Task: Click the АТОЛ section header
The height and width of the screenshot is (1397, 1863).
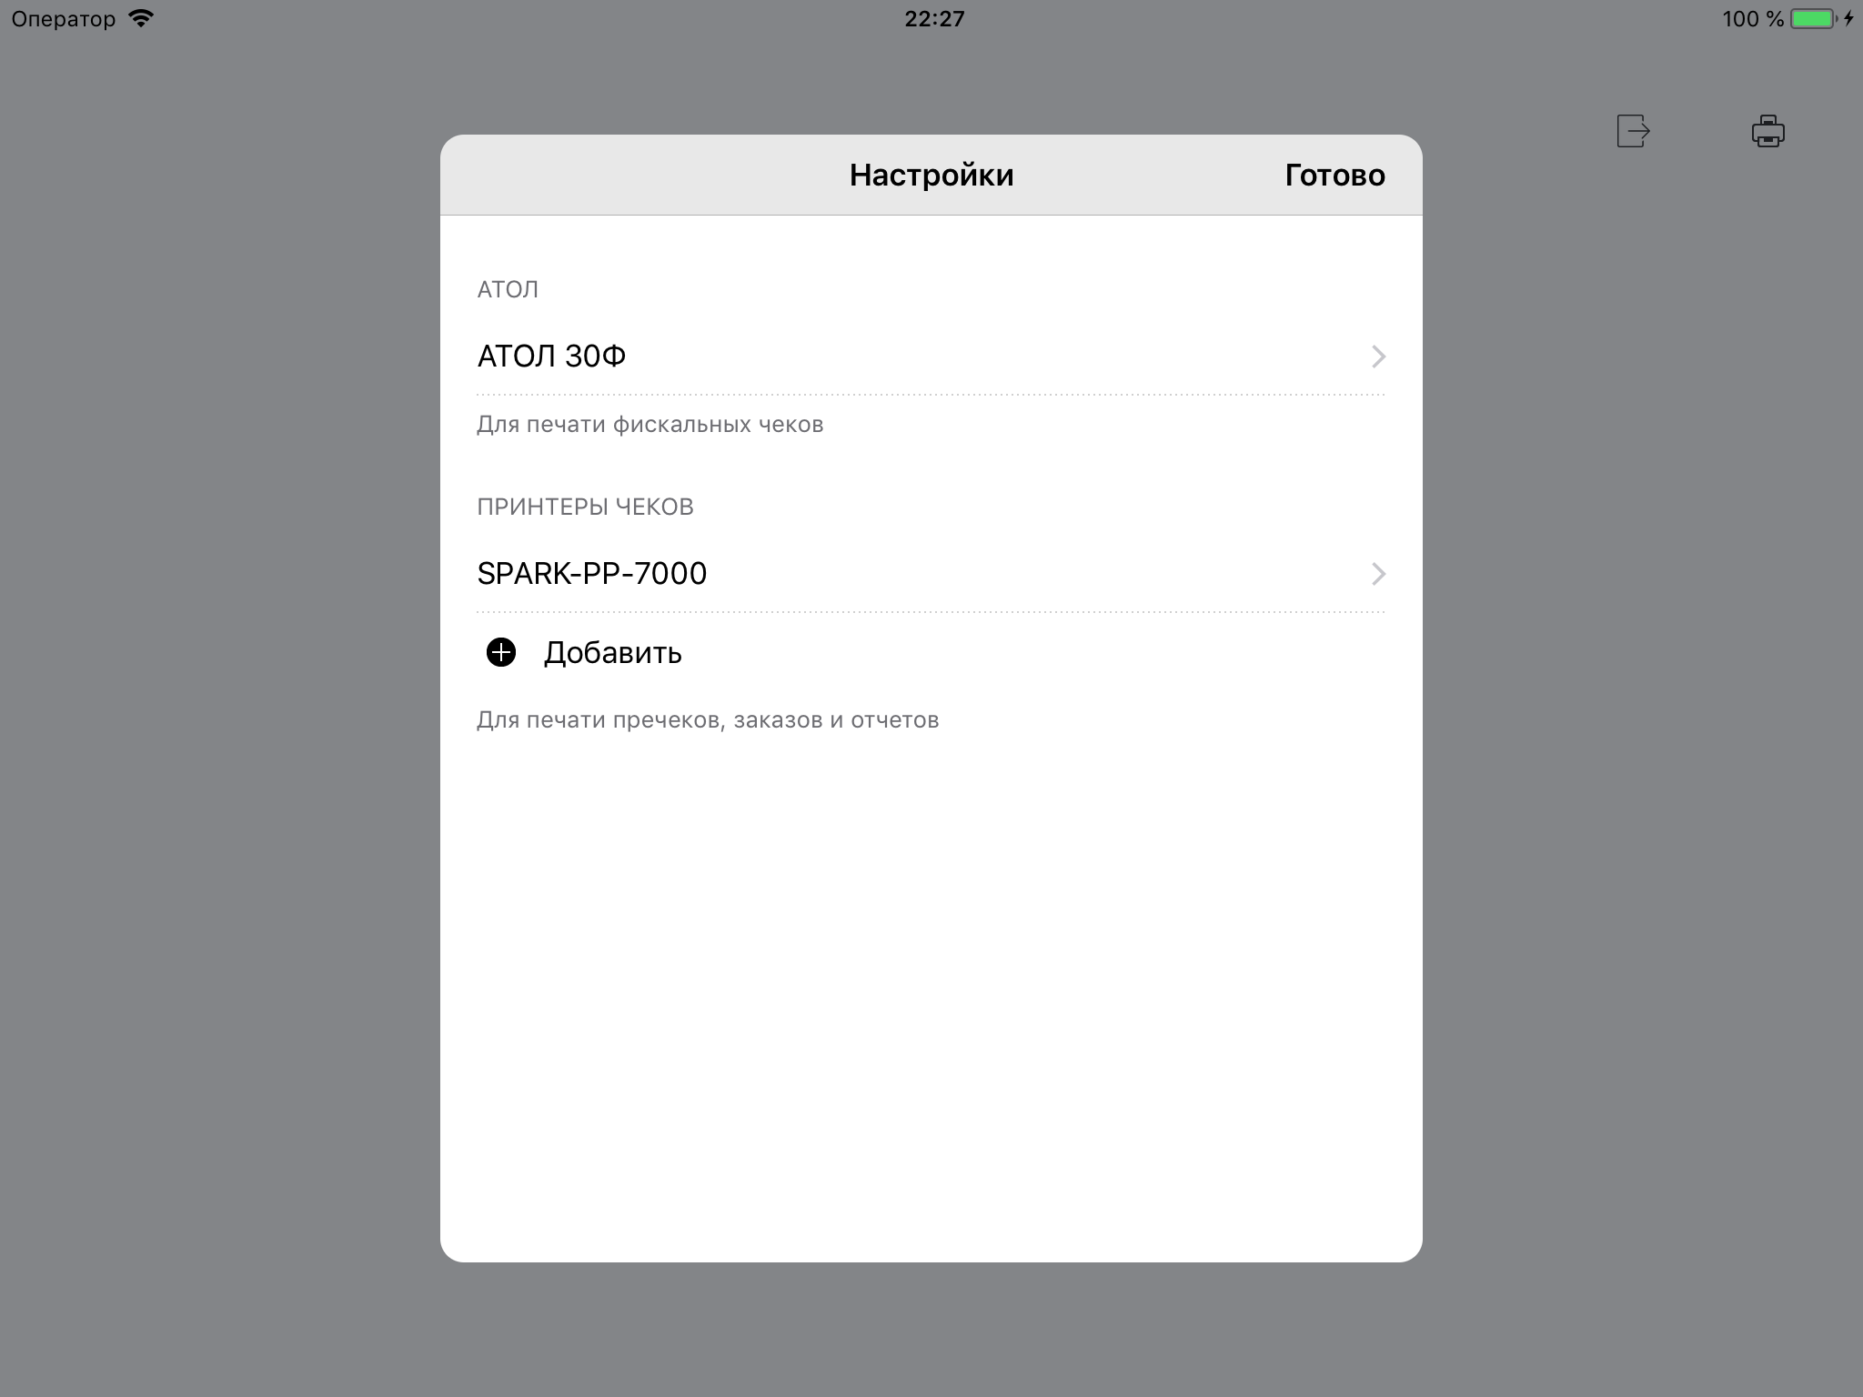Action: pos(508,289)
